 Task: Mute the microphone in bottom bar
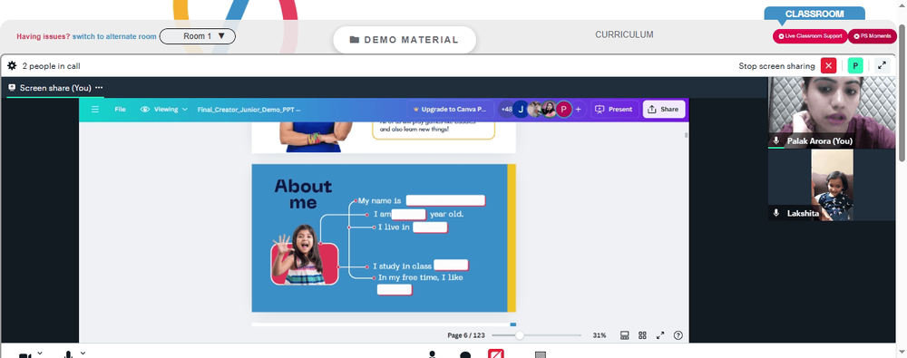coord(68,354)
